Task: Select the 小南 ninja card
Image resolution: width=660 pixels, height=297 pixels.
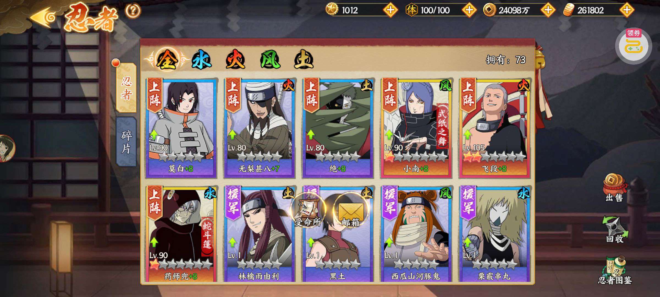Action: tap(416, 128)
